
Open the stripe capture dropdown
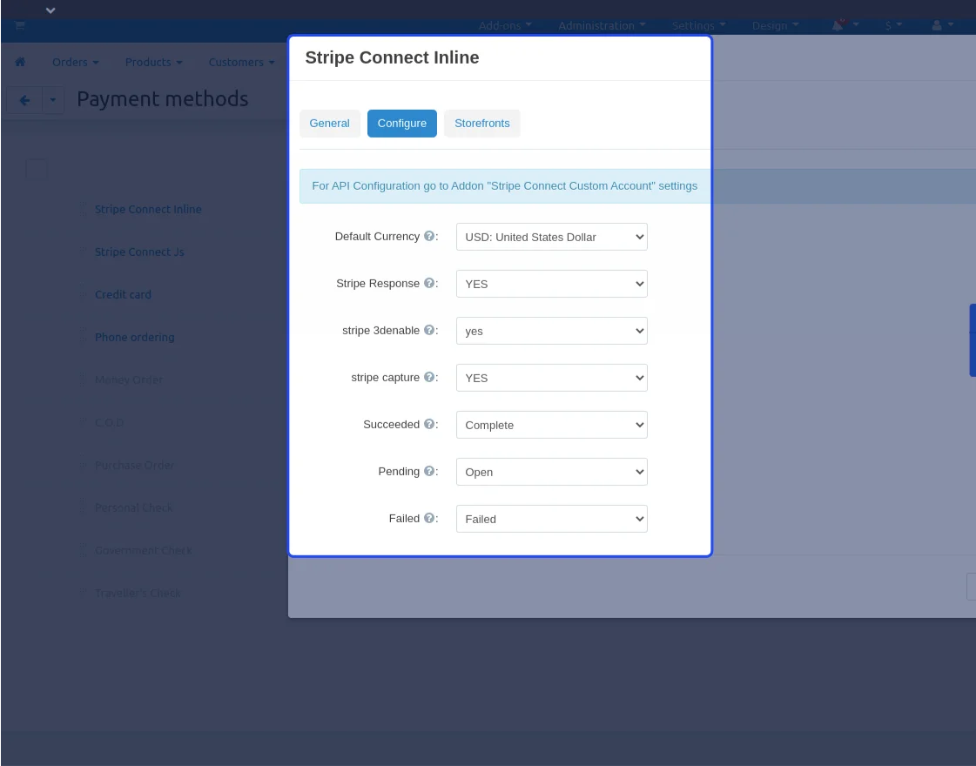pos(551,378)
